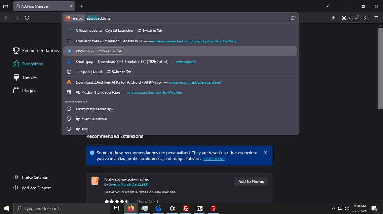Screen dimensions: 383x214
Task: Open the Firefox application hamburger menu
Action: 376,18
